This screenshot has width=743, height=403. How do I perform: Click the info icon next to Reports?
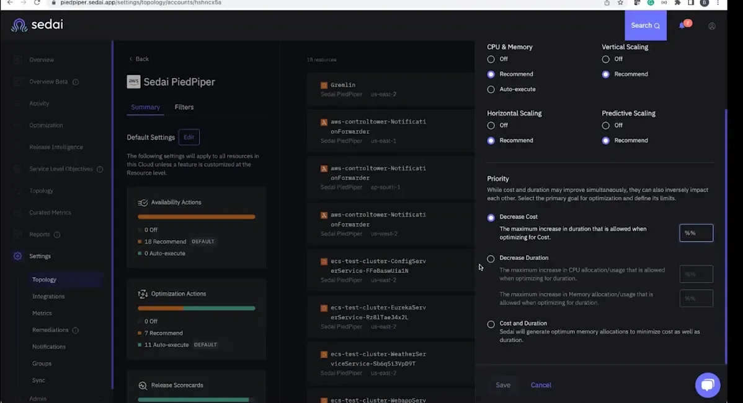coord(57,235)
